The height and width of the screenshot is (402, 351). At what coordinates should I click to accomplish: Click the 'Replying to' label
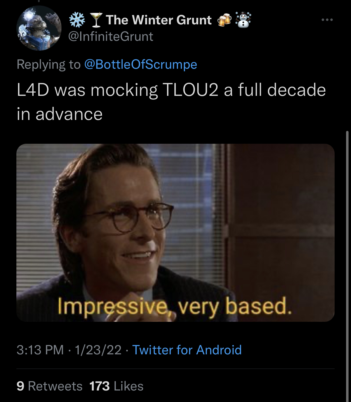pyautogui.click(x=49, y=65)
